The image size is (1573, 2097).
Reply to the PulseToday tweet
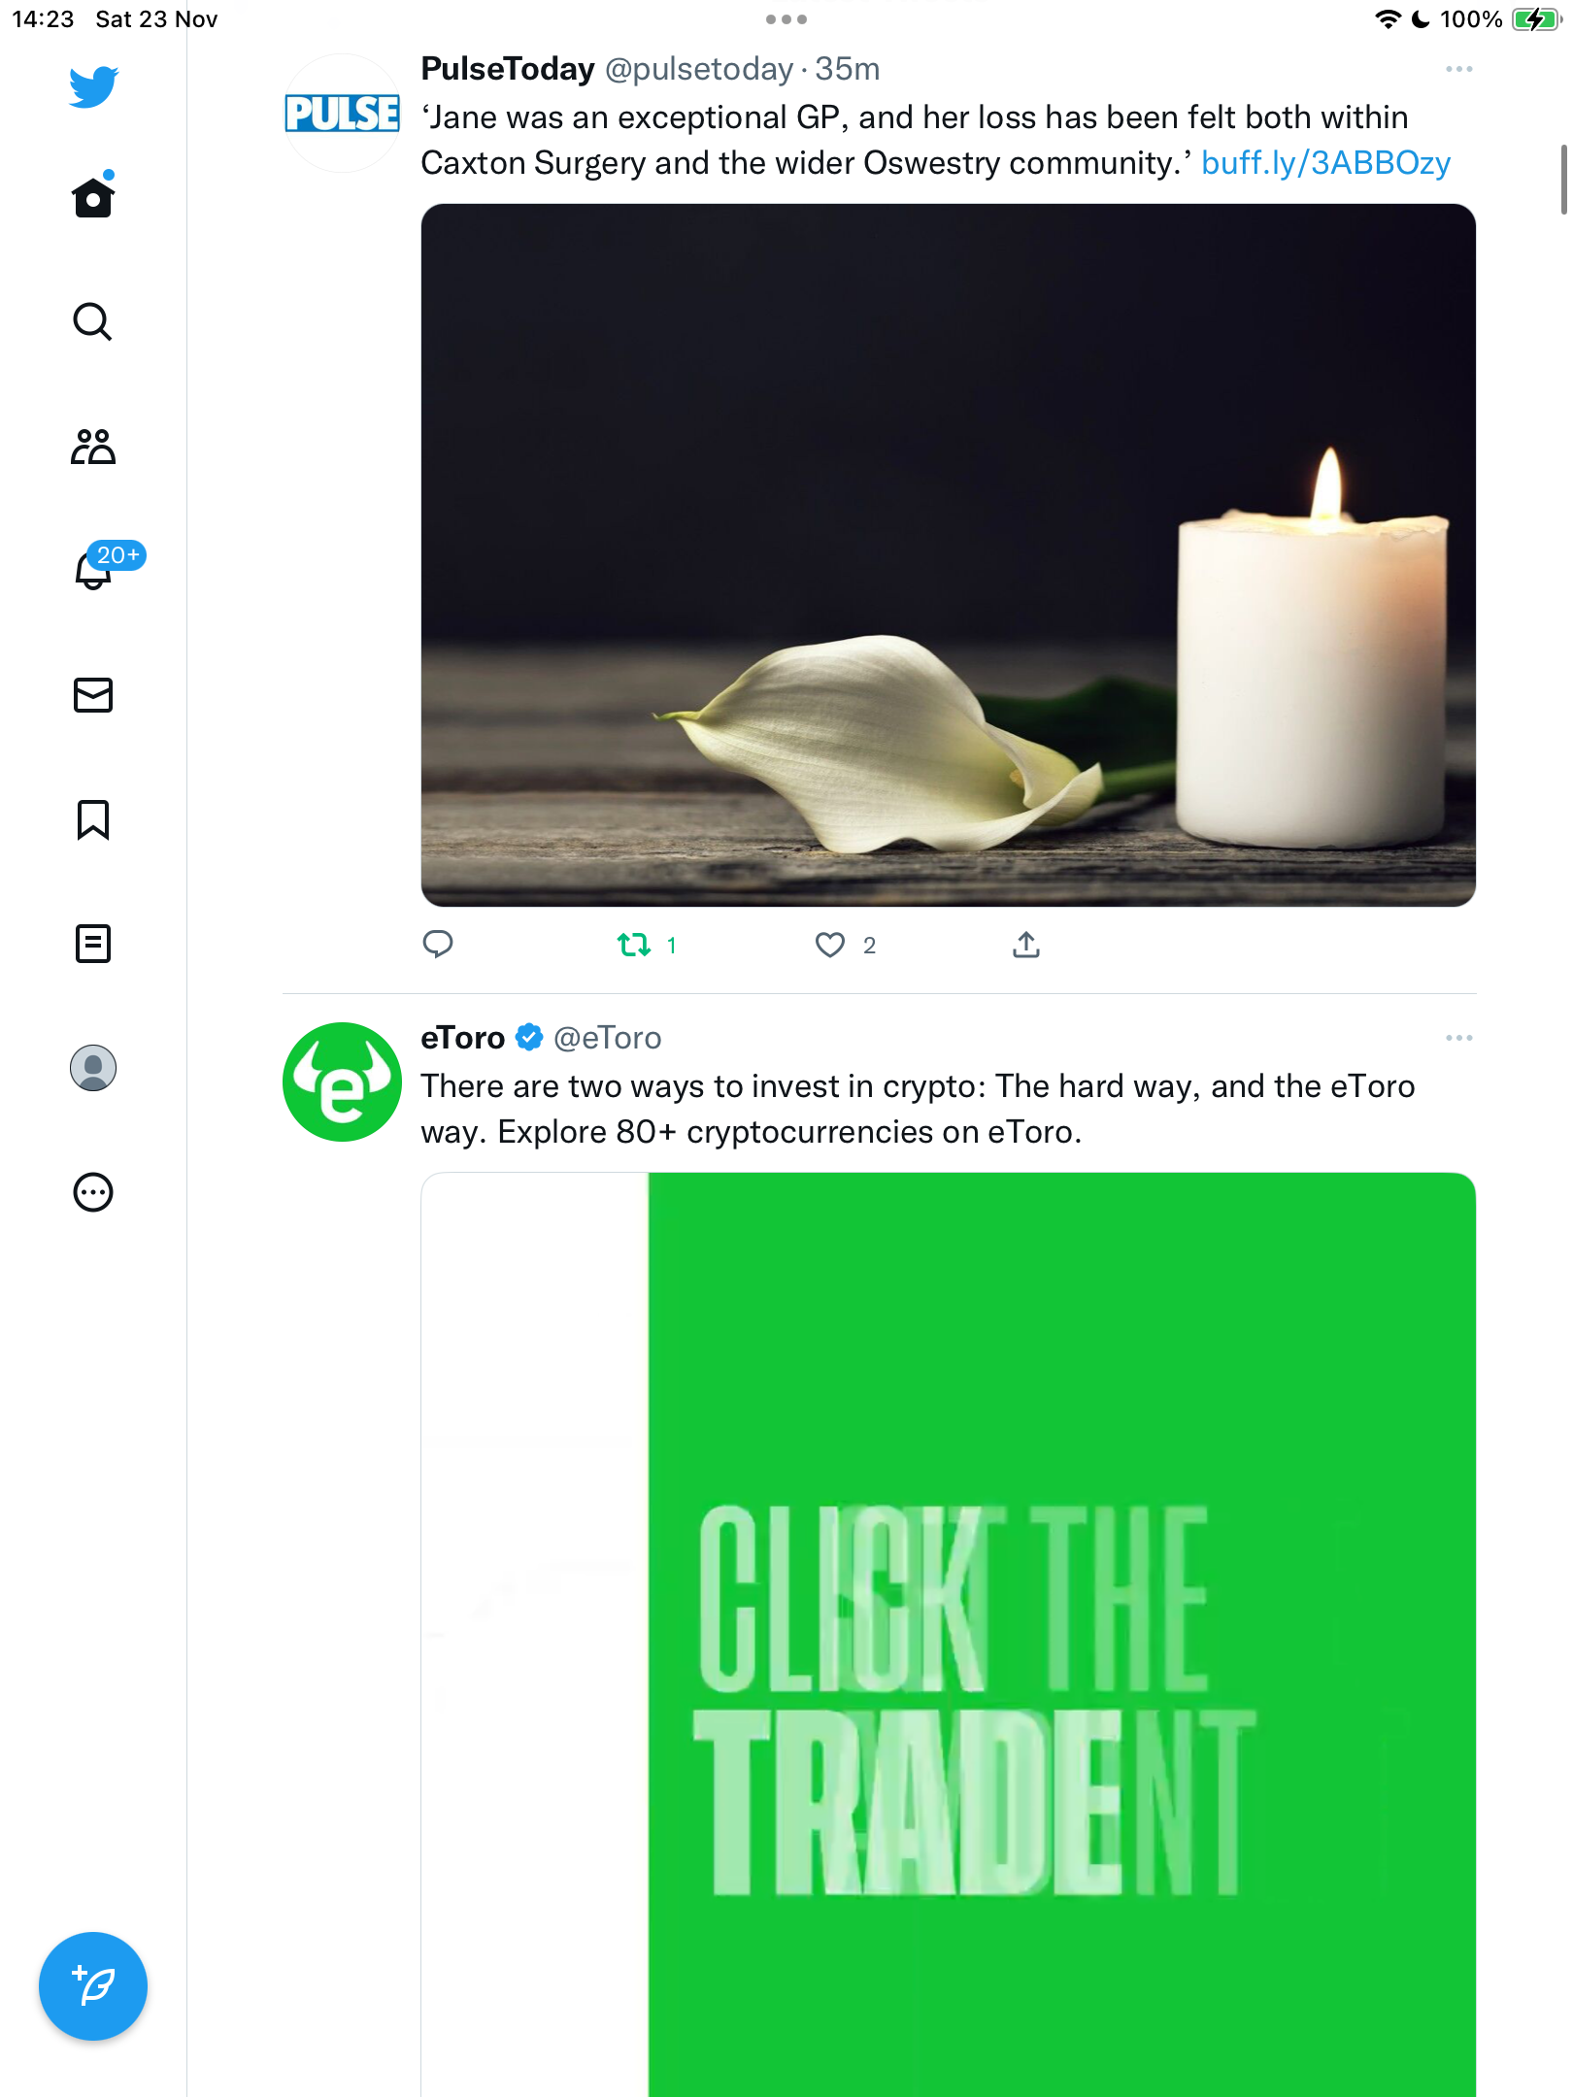(x=438, y=945)
